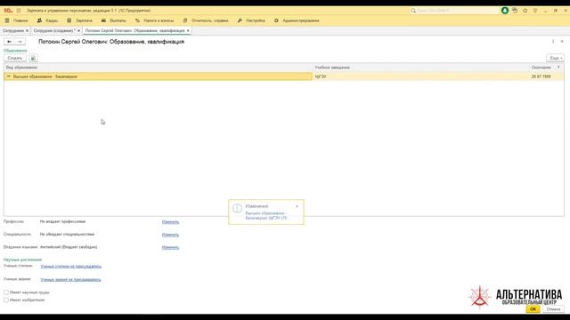Viewport: 570px width, 320px height.
Task: Switch to the Сотрудники tab
Action: pyautogui.click(x=13, y=31)
